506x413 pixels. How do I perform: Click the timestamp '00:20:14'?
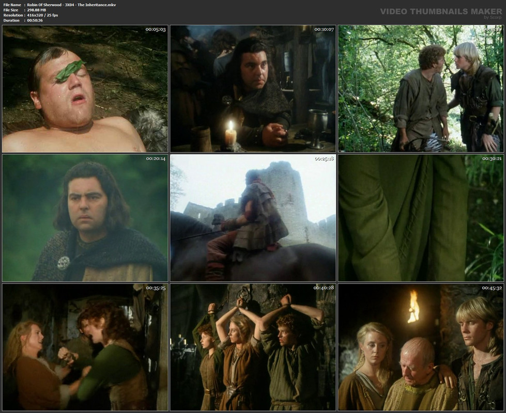click(x=156, y=158)
